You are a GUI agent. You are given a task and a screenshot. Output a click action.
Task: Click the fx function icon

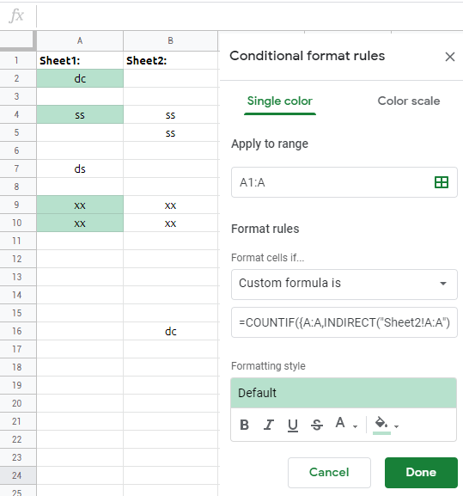point(16,15)
